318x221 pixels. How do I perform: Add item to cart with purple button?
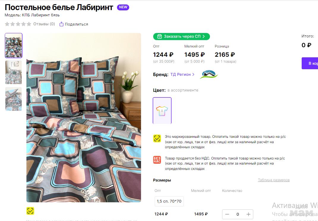[310, 63]
